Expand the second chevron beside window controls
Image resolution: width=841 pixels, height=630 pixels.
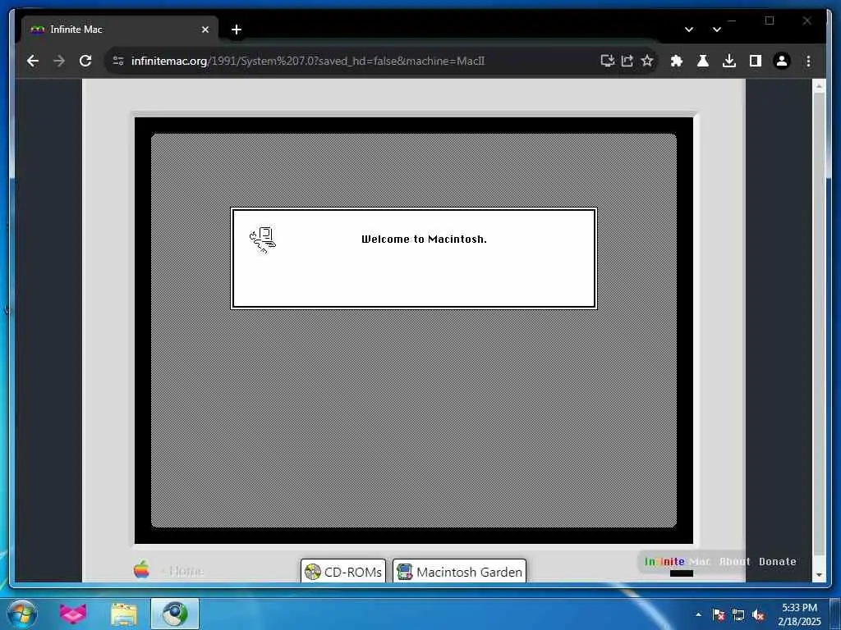pos(716,30)
